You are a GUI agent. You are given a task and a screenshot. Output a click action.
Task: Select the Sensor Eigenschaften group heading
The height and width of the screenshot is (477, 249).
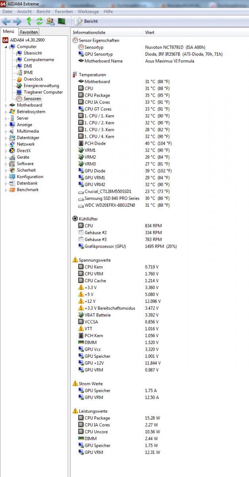99,41
